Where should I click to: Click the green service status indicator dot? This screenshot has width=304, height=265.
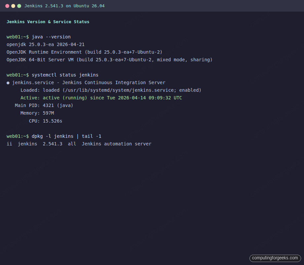(8, 82)
